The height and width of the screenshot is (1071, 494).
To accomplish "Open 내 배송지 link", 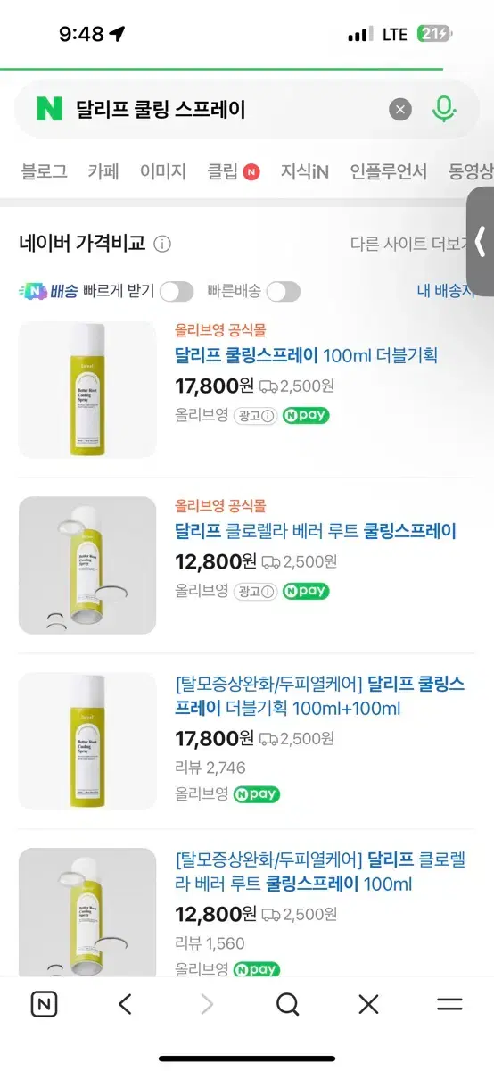I will click(x=446, y=291).
